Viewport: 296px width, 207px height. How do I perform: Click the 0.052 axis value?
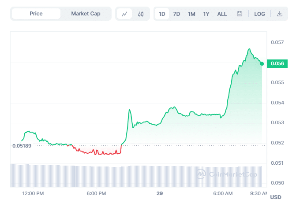coord(277,143)
